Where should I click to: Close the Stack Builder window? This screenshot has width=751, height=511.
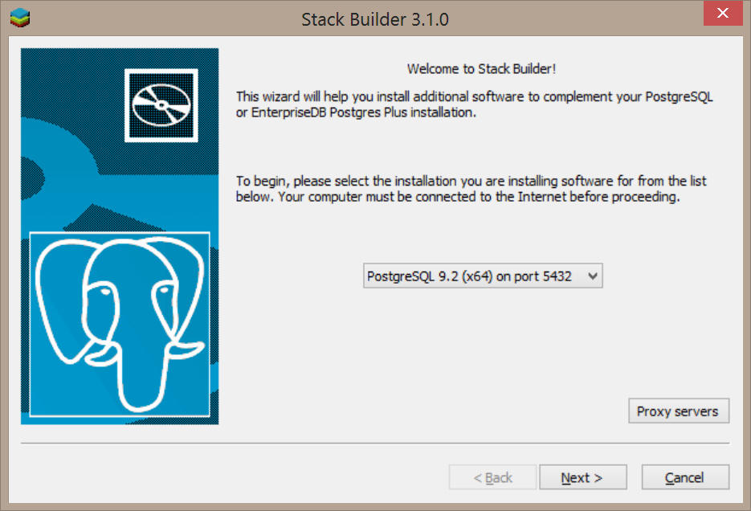coord(723,13)
